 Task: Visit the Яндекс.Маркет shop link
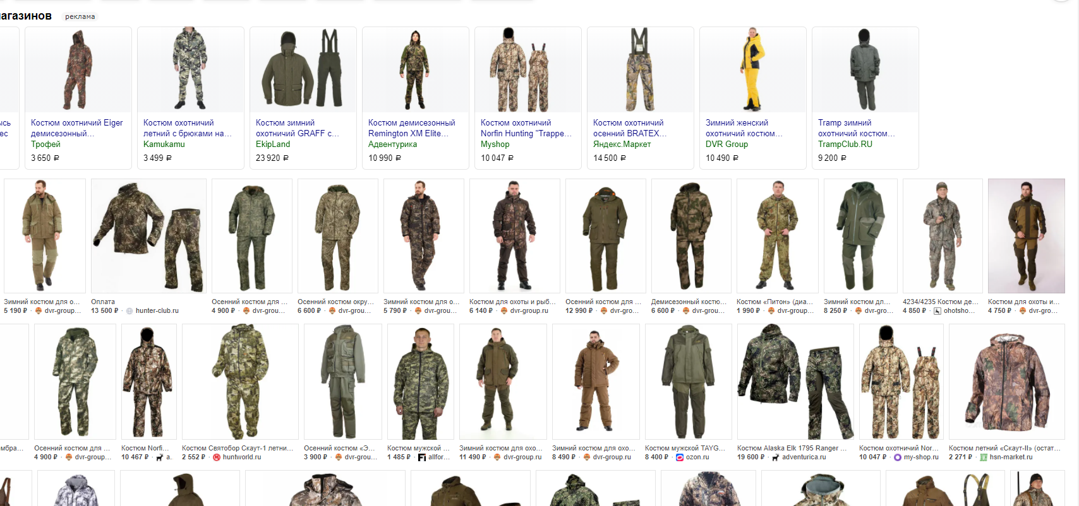pos(622,144)
